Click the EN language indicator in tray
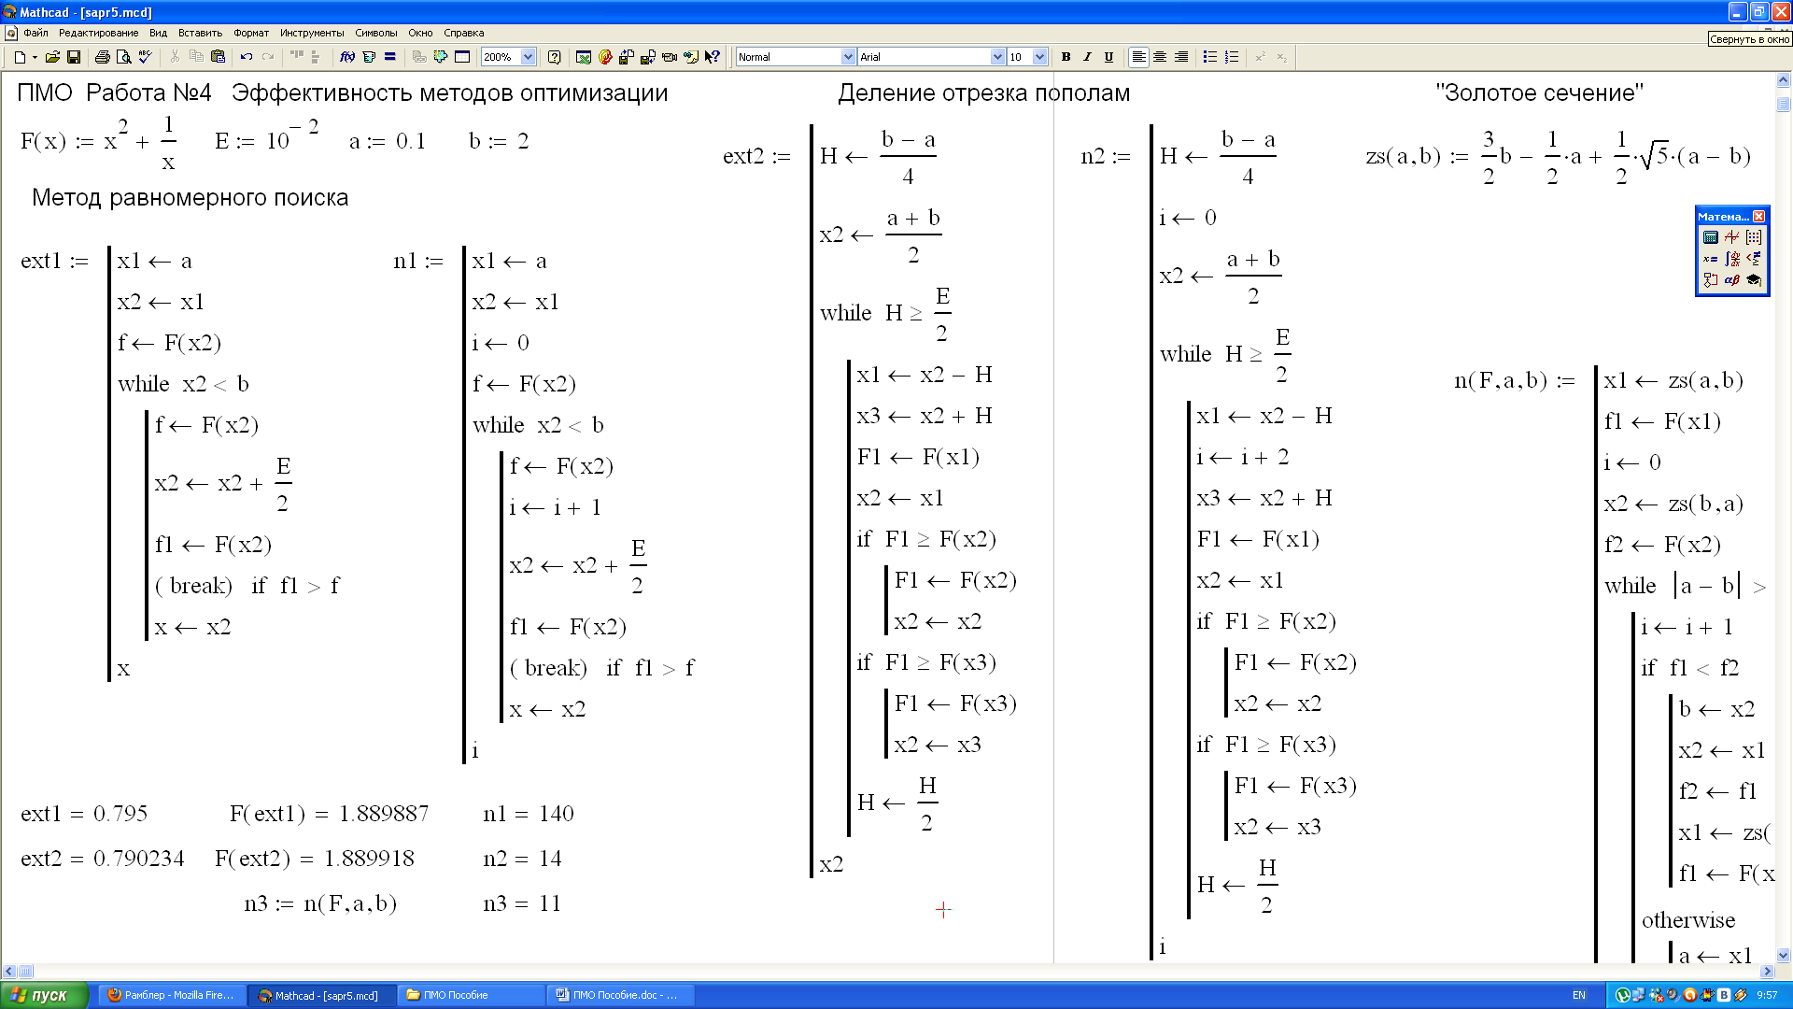Image resolution: width=1793 pixels, height=1009 pixels. tap(1579, 995)
